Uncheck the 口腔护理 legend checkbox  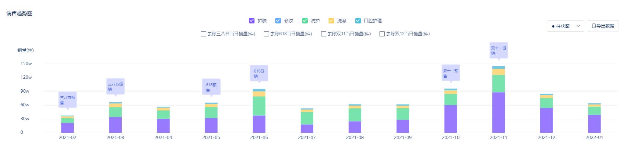[x=358, y=21]
